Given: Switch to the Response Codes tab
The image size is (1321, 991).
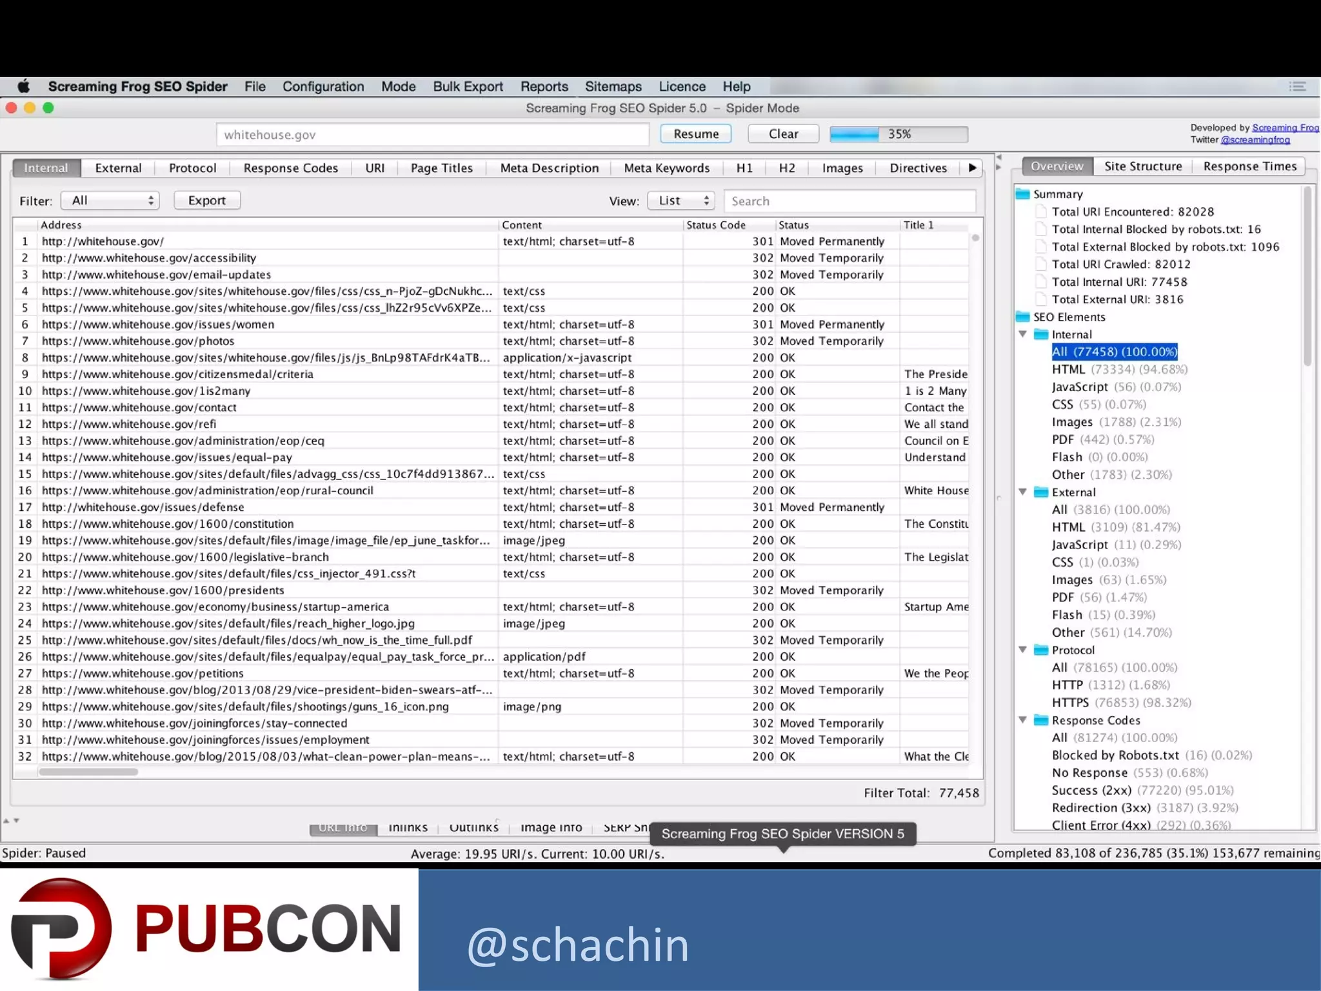Looking at the screenshot, I should click(290, 168).
